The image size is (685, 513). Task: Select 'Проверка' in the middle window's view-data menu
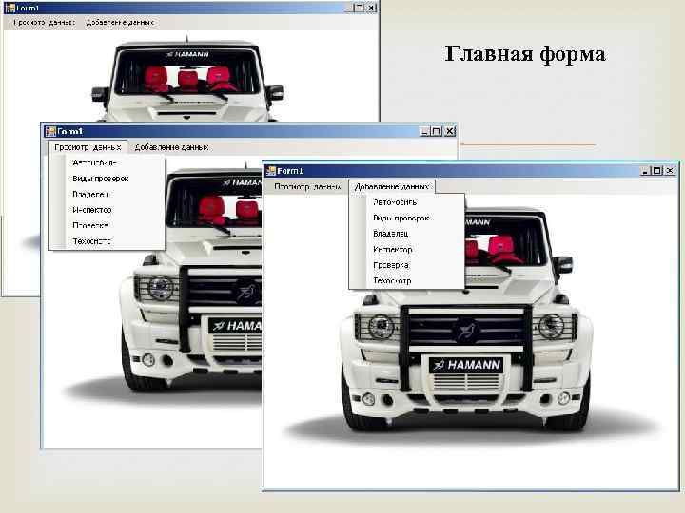pyautogui.click(x=90, y=225)
